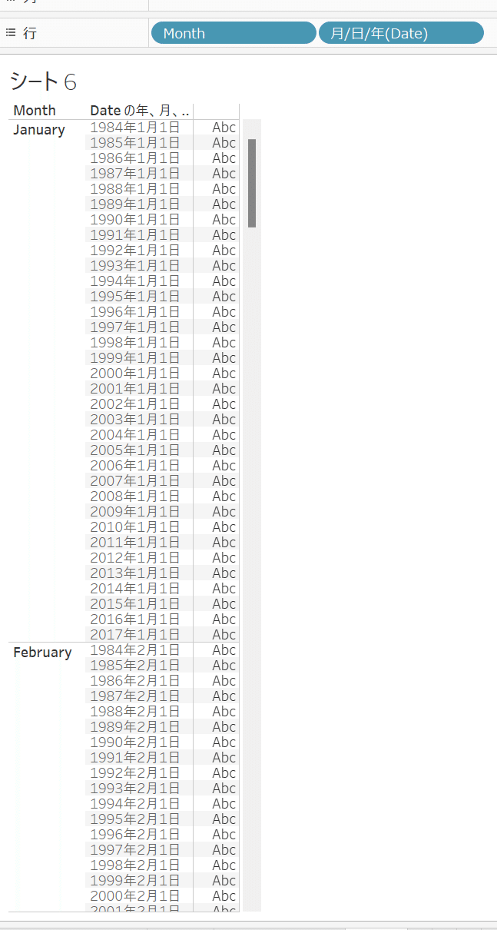497x930 pixels.
Task: Select the 1992年1月1日 date label
Action: [135, 250]
